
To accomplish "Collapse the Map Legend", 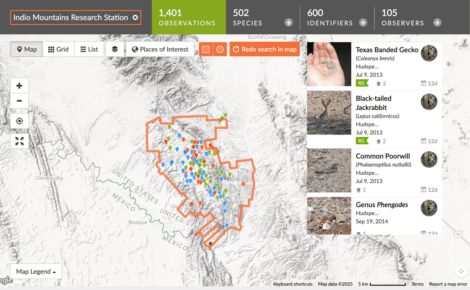I will point(36,271).
